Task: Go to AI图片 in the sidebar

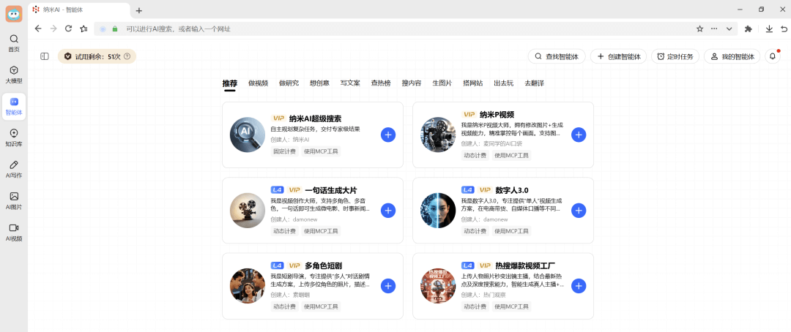Action: (14, 200)
